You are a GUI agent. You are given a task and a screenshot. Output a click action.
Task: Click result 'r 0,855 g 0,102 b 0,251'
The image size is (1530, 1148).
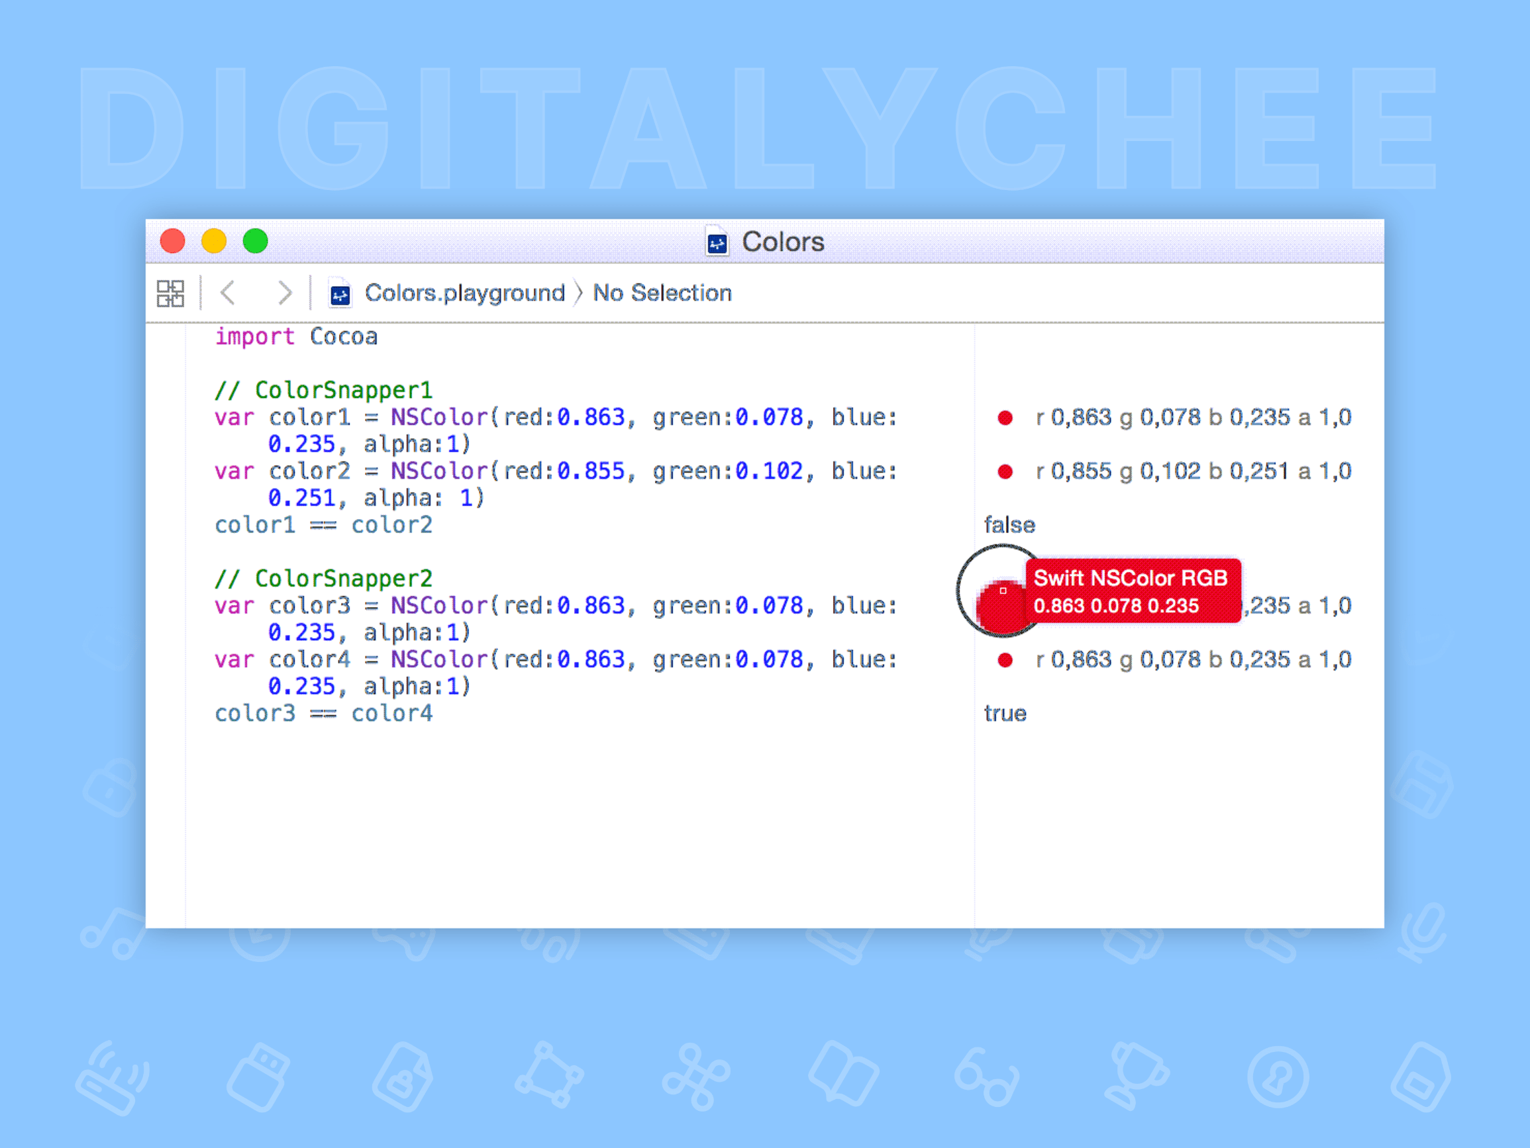[x=1162, y=471]
